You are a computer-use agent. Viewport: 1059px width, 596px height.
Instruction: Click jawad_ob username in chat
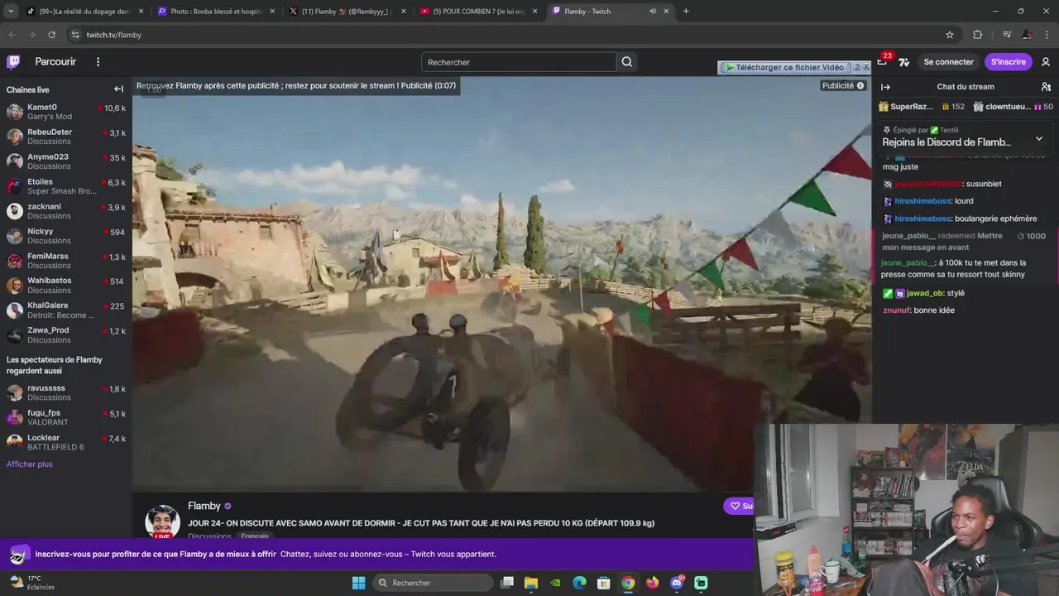(x=925, y=293)
